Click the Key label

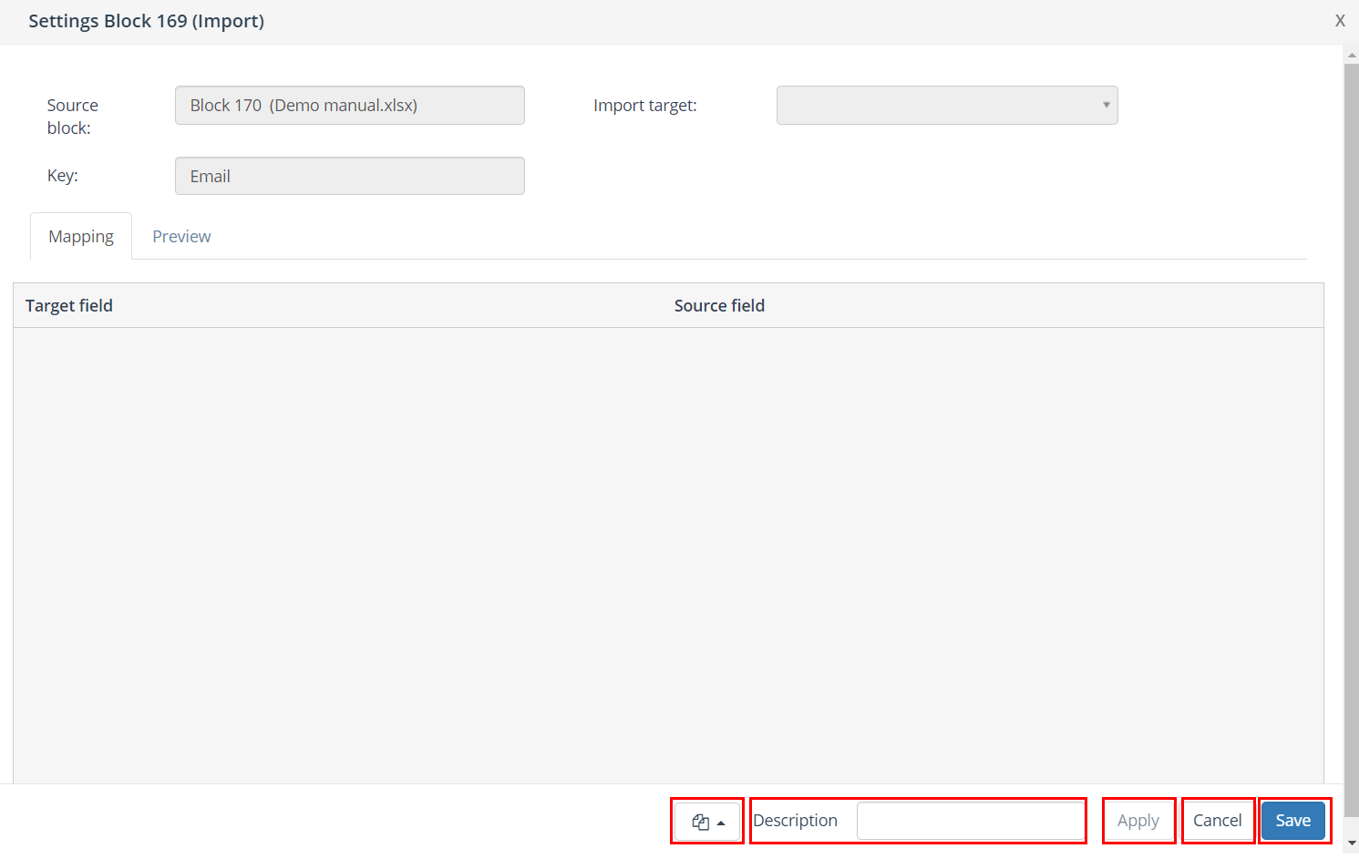(63, 176)
